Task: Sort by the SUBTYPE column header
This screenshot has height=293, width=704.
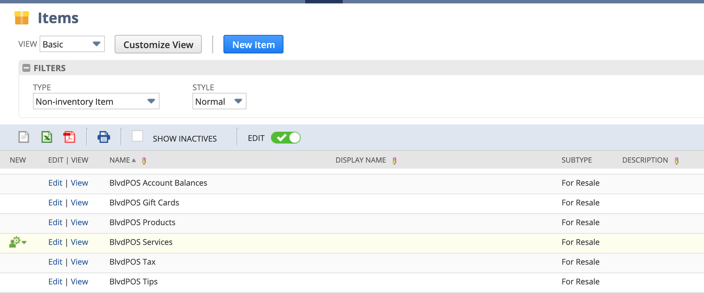Action: point(576,160)
